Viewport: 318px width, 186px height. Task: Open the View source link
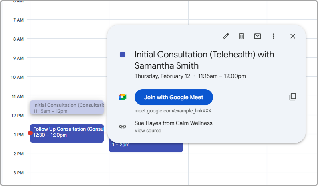point(148,131)
